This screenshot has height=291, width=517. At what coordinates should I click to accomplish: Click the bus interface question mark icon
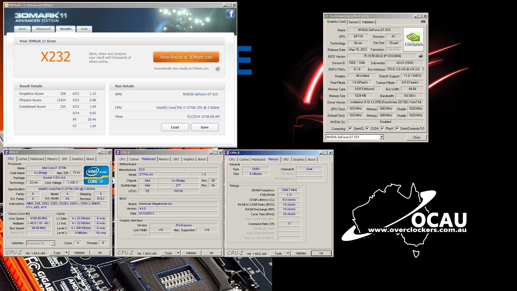(423, 69)
